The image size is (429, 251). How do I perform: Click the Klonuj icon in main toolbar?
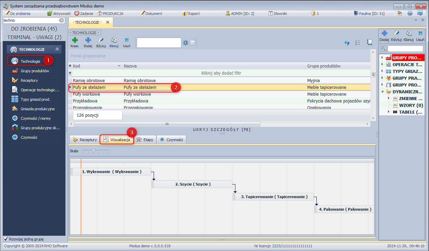pyautogui.click(x=114, y=41)
